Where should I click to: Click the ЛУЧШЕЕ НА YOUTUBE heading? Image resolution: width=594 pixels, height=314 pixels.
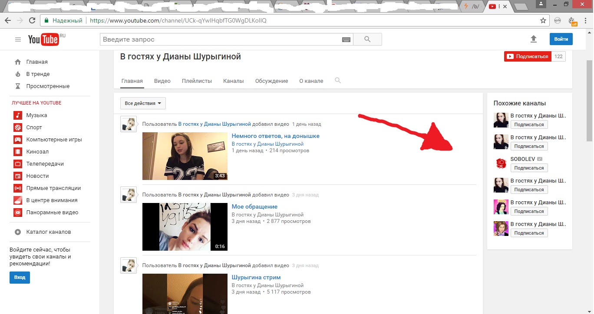pyautogui.click(x=36, y=103)
